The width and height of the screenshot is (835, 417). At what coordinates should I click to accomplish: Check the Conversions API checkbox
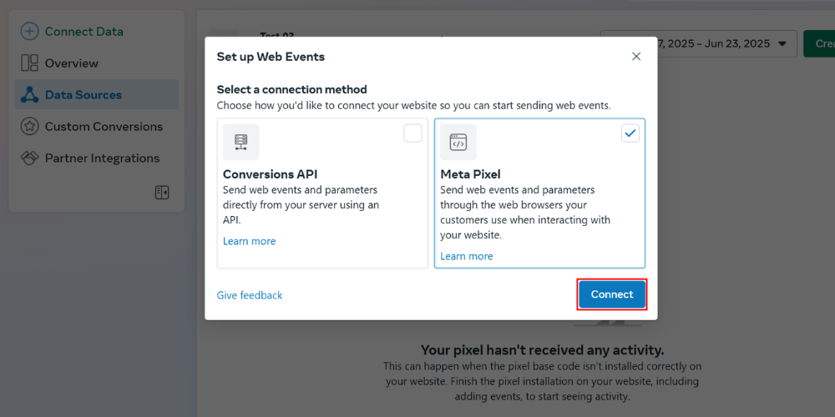click(412, 133)
